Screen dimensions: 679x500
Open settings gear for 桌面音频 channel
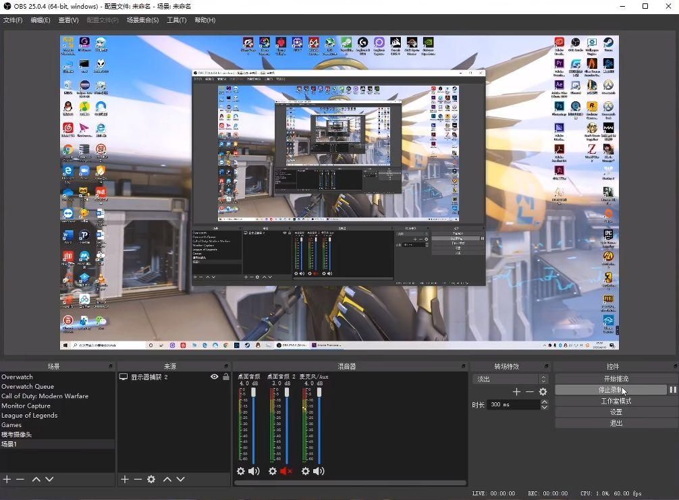[x=241, y=471]
